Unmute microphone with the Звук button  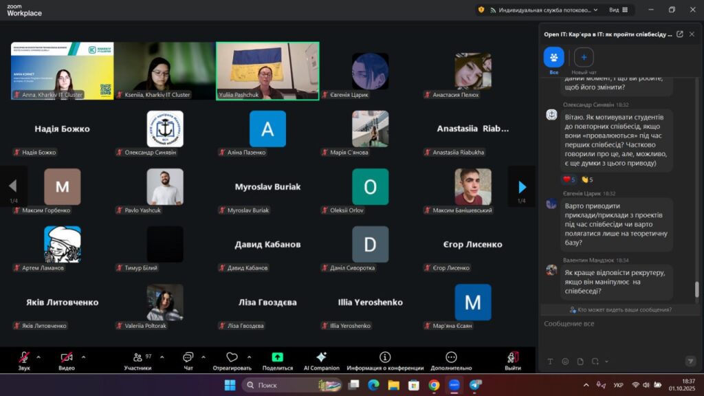24,357
